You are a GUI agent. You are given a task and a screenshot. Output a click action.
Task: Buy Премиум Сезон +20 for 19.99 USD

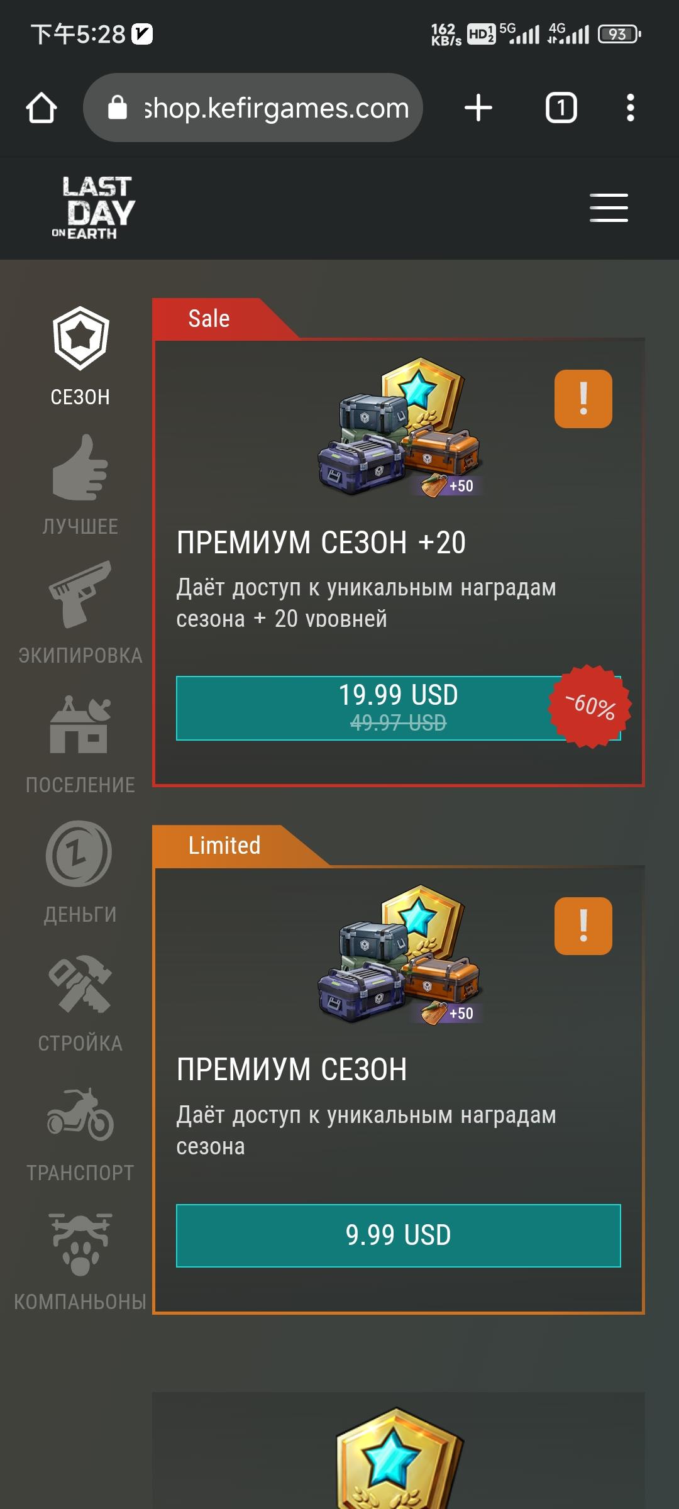pos(399,708)
